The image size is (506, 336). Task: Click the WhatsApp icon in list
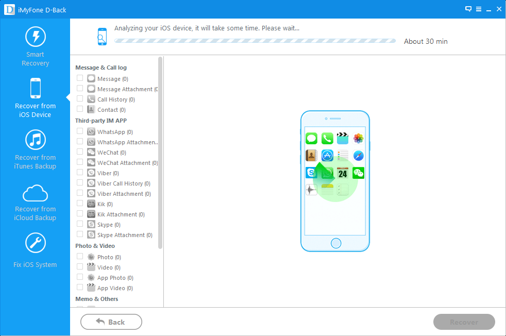click(91, 132)
